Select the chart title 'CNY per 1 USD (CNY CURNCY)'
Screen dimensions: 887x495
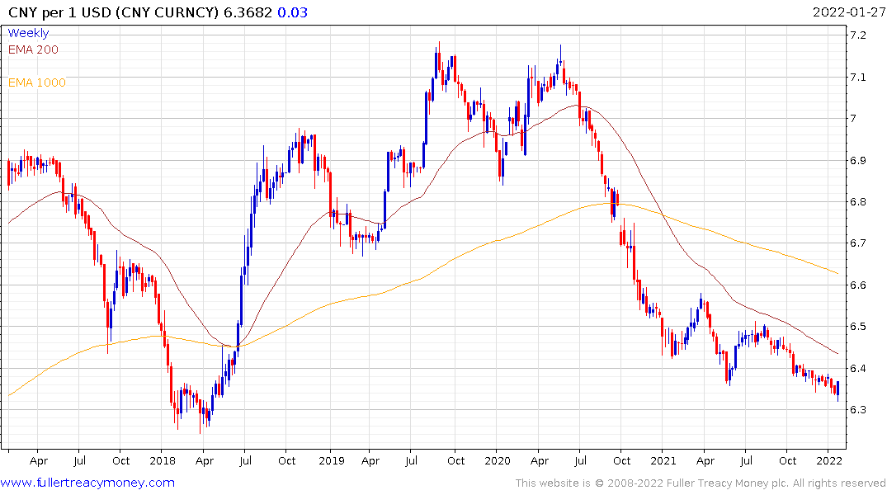tap(113, 12)
